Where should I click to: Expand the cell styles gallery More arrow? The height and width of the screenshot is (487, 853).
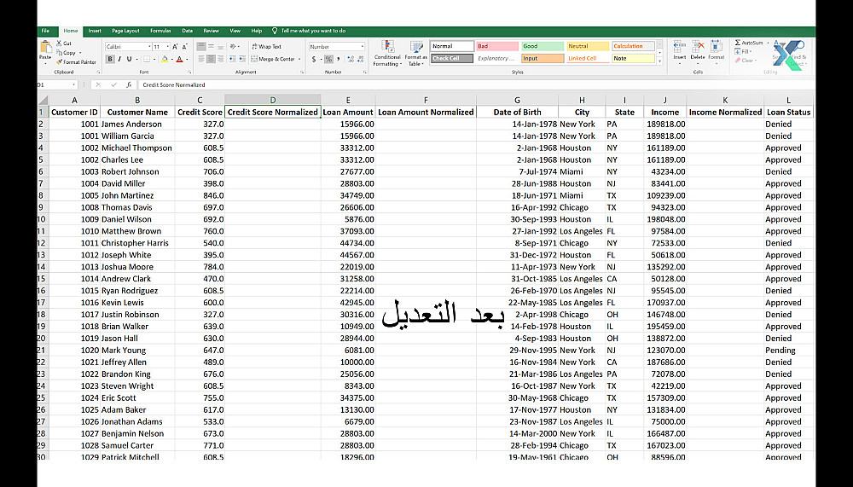(660, 61)
